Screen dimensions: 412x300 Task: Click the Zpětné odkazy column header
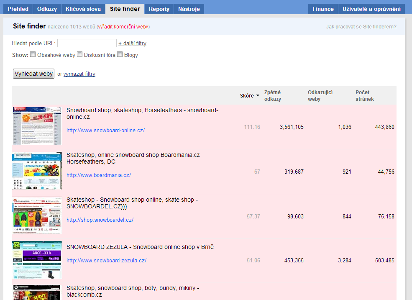273,96
